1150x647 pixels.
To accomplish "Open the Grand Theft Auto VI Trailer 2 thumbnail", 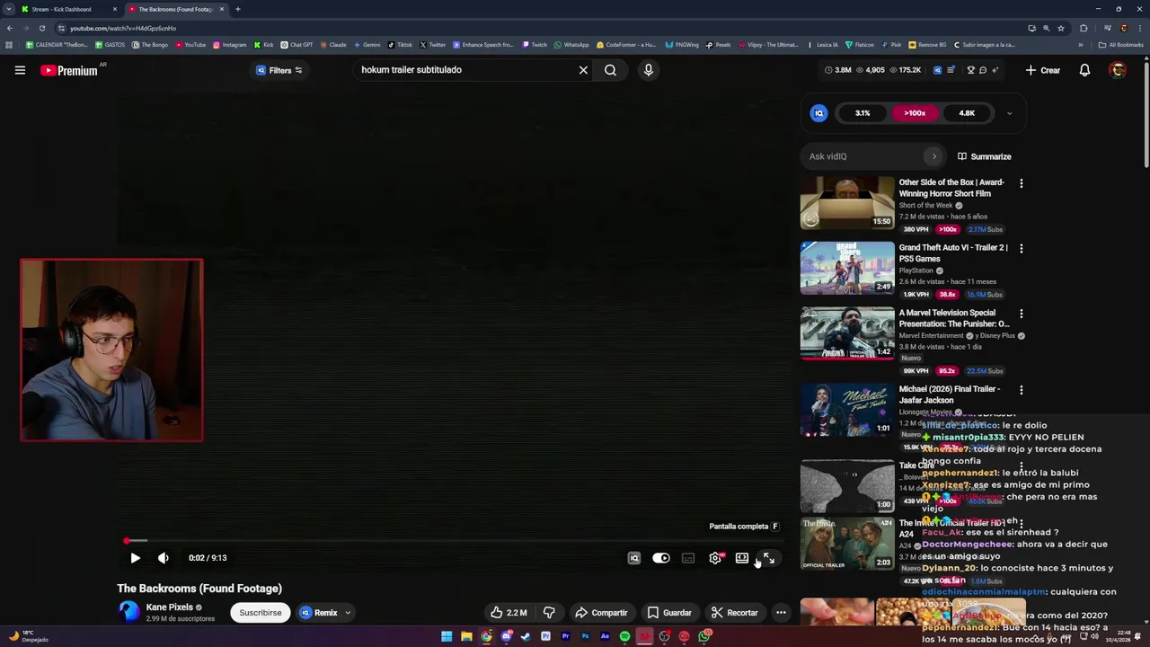I will coord(847,268).
